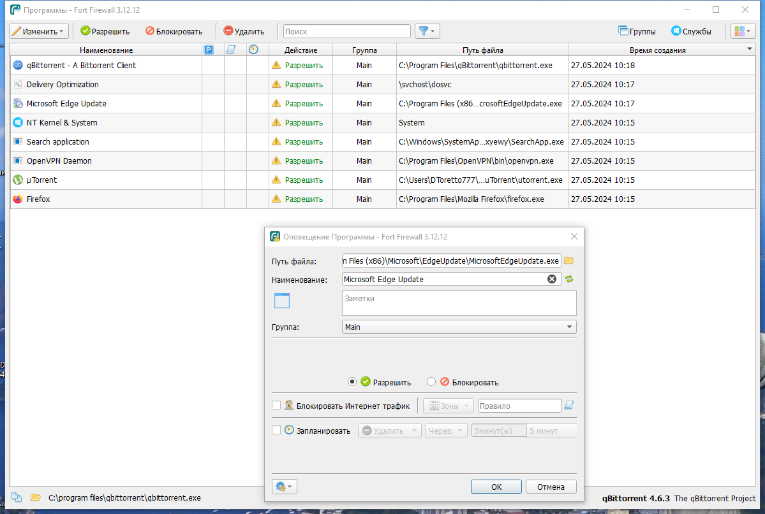This screenshot has height=514, width=765.
Task: Open the Группа Main combo box
Action: tap(459, 327)
